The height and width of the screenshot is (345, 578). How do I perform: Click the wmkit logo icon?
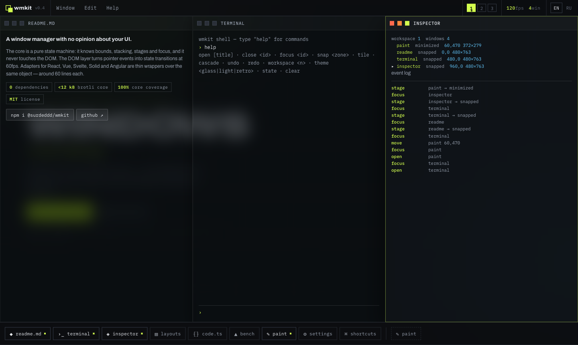pos(9,8)
